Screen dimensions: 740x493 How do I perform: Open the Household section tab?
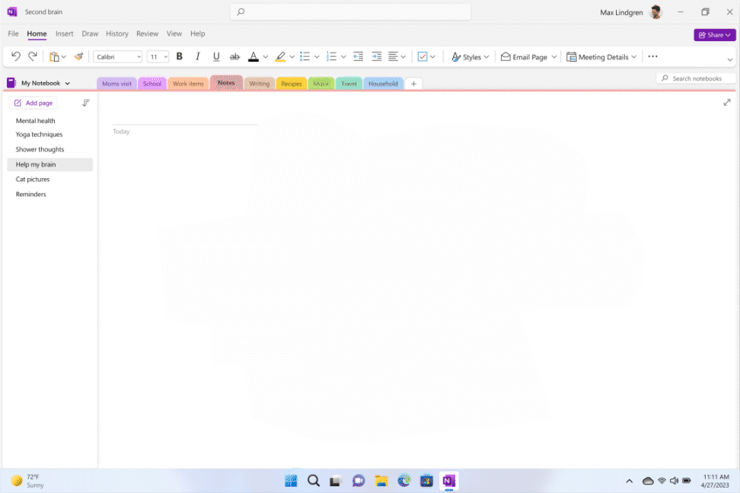[x=383, y=84]
